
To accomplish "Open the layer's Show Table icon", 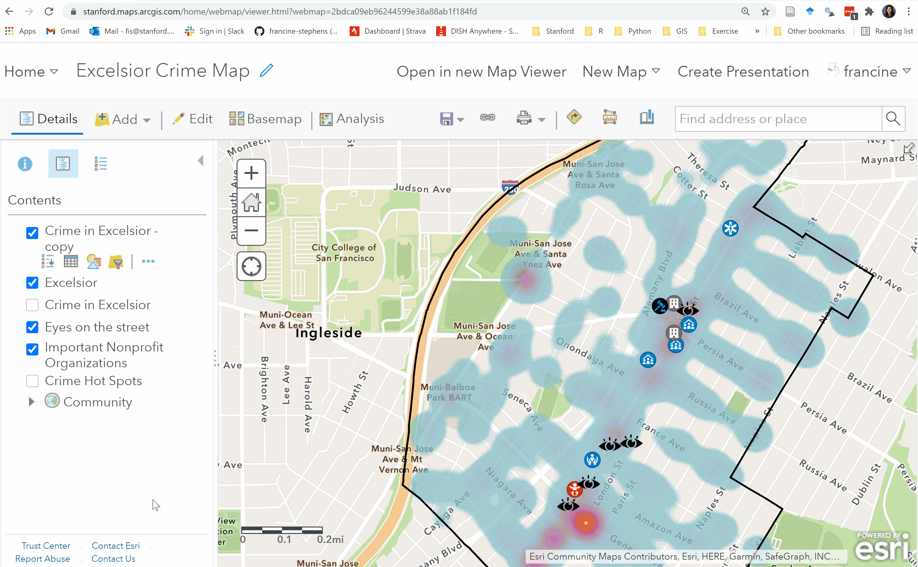I will coord(70,261).
